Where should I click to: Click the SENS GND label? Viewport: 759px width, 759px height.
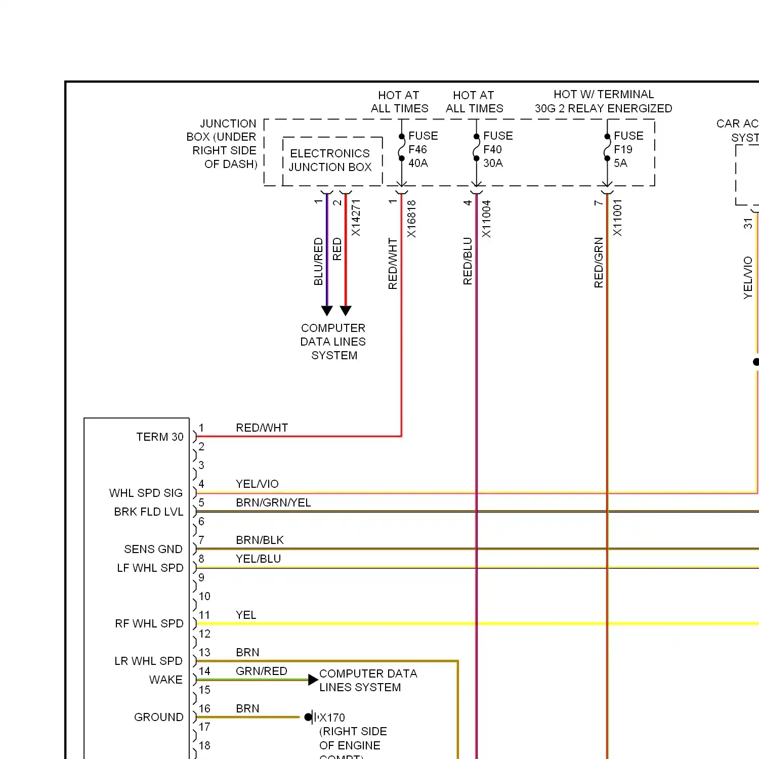point(153,549)
